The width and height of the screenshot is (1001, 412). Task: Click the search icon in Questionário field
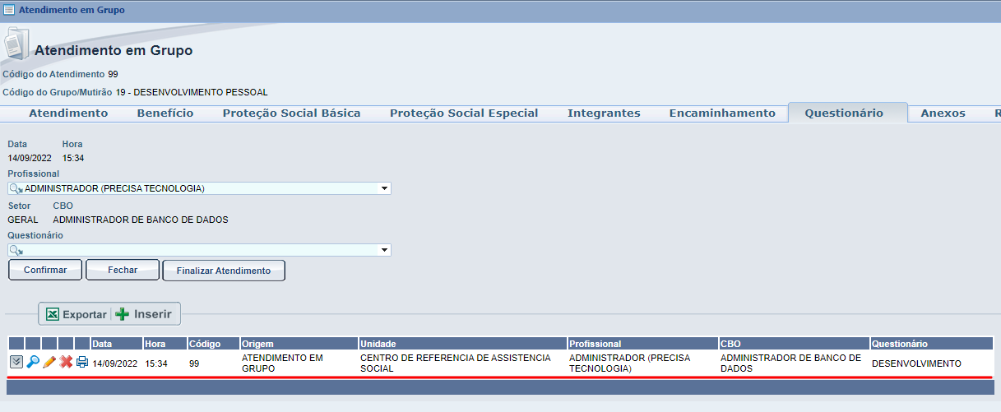click(x=16, y=250)
